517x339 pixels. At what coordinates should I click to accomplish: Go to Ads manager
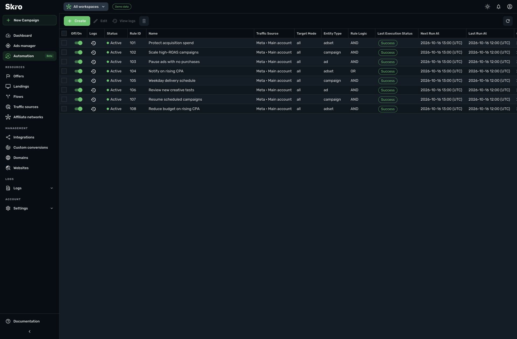click(x=30, y=46)
